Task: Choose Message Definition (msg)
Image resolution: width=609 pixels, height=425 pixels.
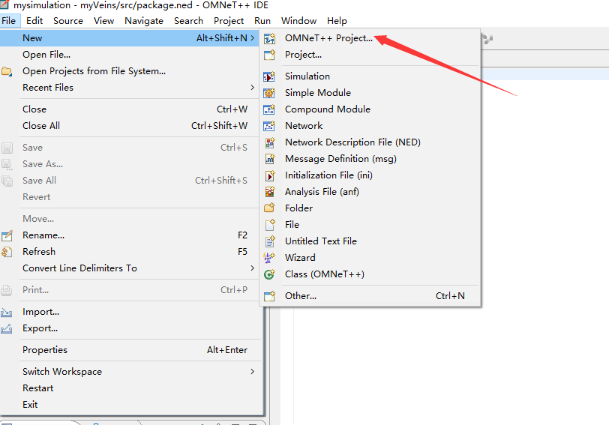Action: pyautogui.click(x=370, y=159)
